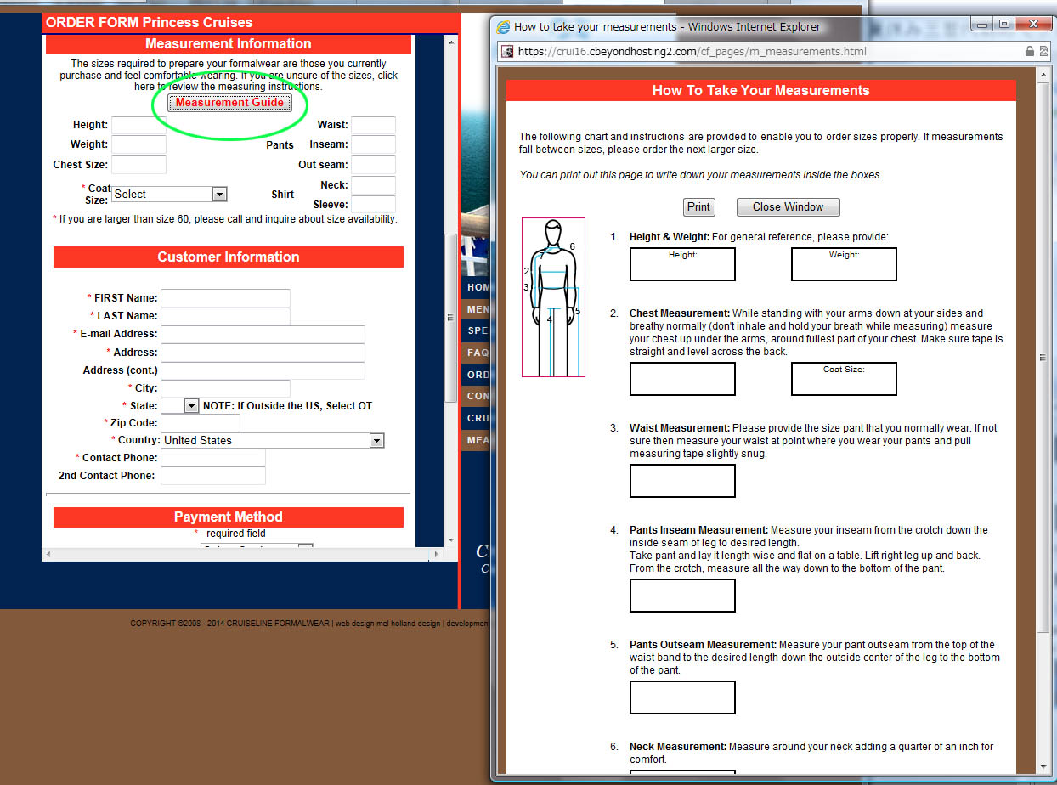1057x785 pixels.
Task: Click the Customer Information header
Action: coord(229,257)
